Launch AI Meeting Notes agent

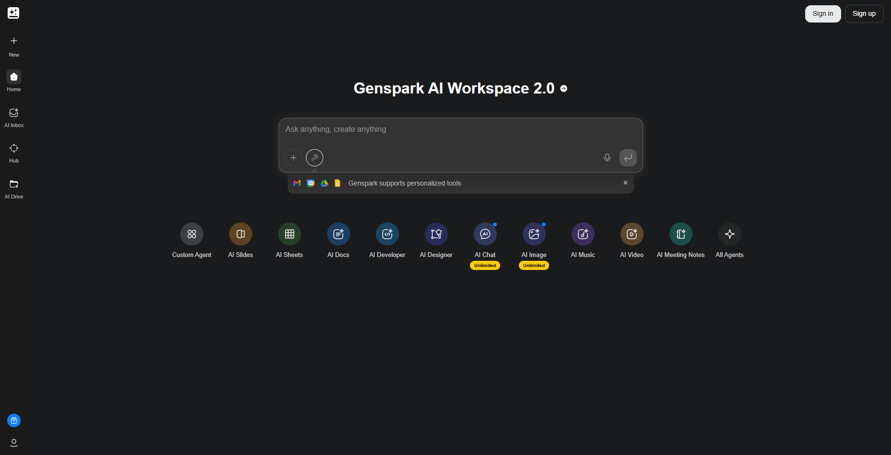(680, 234)
